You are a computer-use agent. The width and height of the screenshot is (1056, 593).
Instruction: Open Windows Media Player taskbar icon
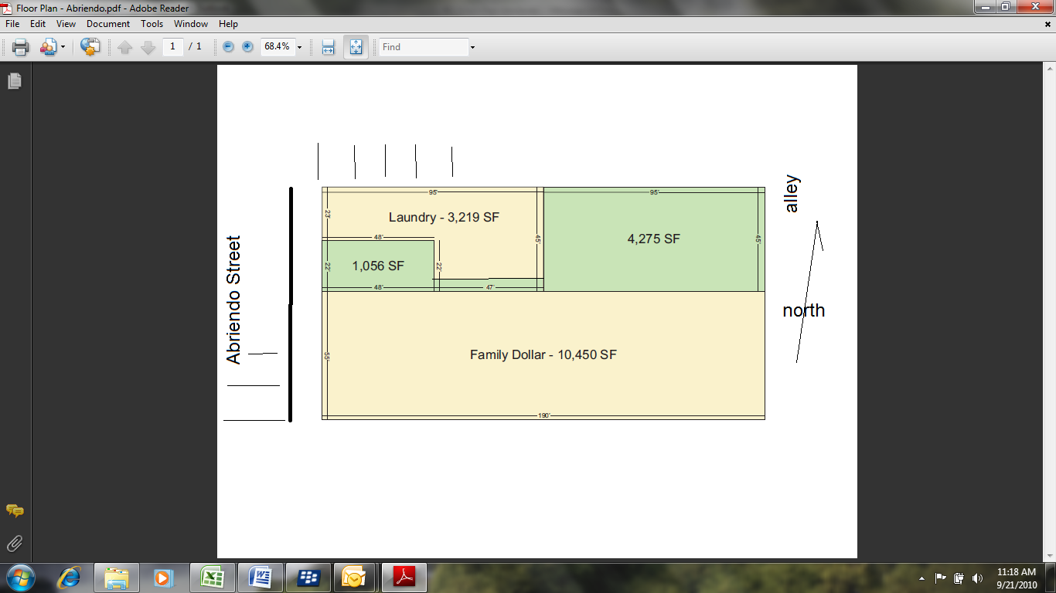tap(162, 577)
